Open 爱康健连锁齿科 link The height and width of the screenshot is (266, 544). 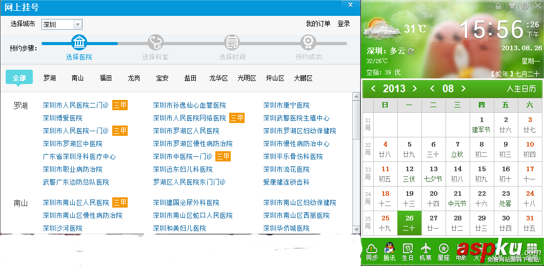point(286,182)
